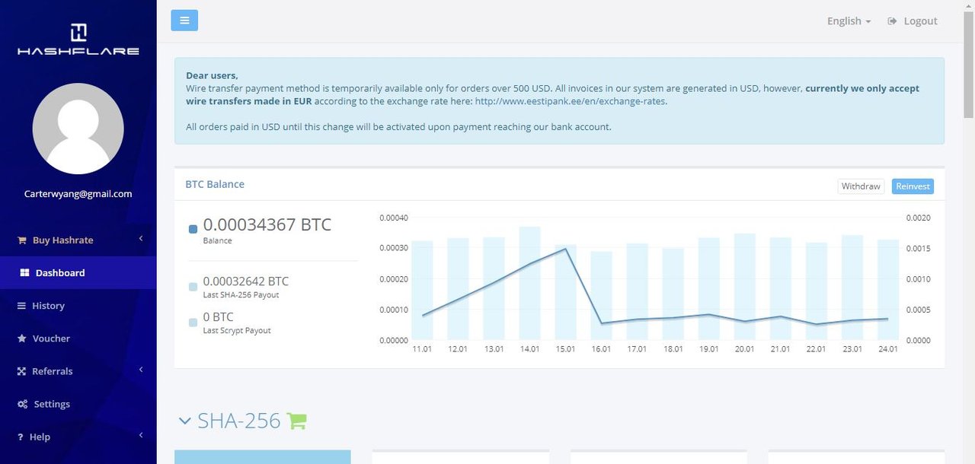The width and height of the screenshot is (975, 464).
Task: Click the chart bar for 14.01
Action: (529, 283)
